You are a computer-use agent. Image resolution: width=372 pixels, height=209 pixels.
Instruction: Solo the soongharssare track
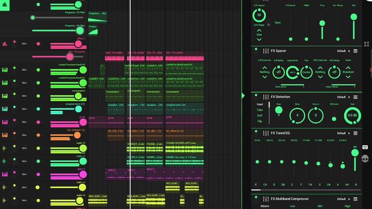[24, 109]
